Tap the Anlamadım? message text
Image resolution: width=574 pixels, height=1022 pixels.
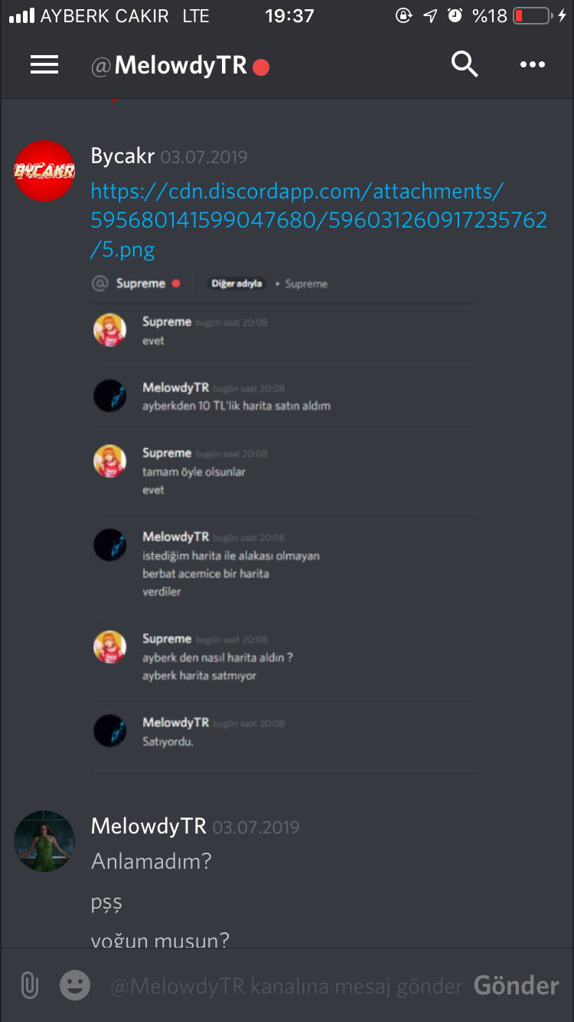(x=151, y=862)
